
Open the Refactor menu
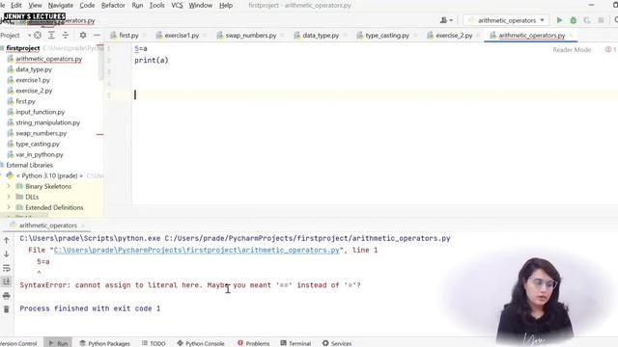(113, 5)
